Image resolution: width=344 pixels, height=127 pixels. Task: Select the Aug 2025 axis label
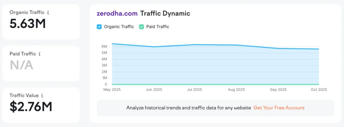click(236, 90)
